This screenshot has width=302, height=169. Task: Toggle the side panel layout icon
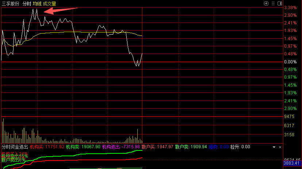pos(279,3)
